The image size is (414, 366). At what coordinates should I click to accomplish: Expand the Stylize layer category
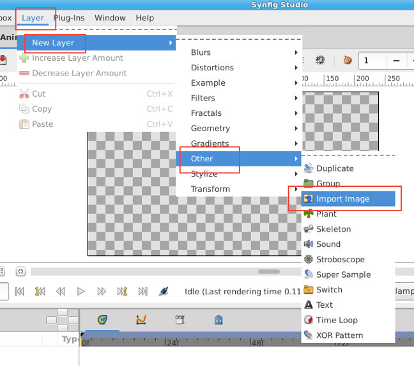(238, 174)
